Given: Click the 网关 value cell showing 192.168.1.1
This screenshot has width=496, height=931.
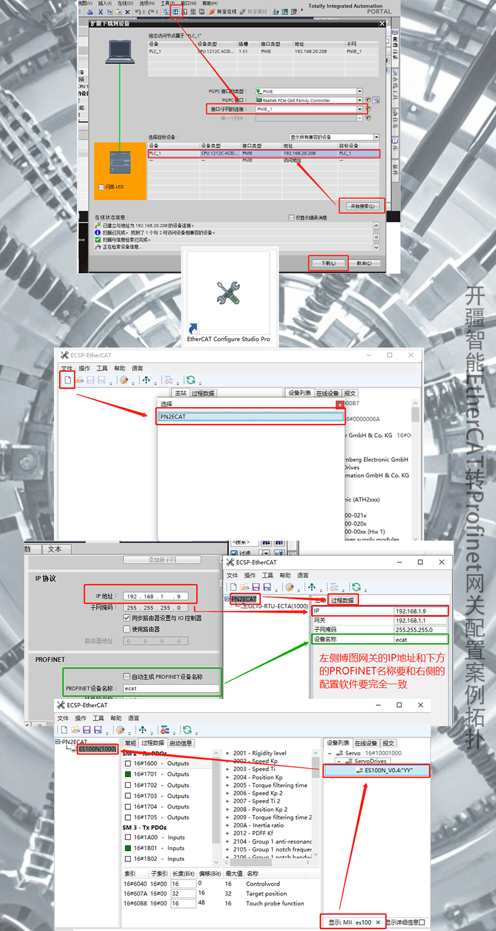Looking at the screenshot, I should [x=421, y=621].
